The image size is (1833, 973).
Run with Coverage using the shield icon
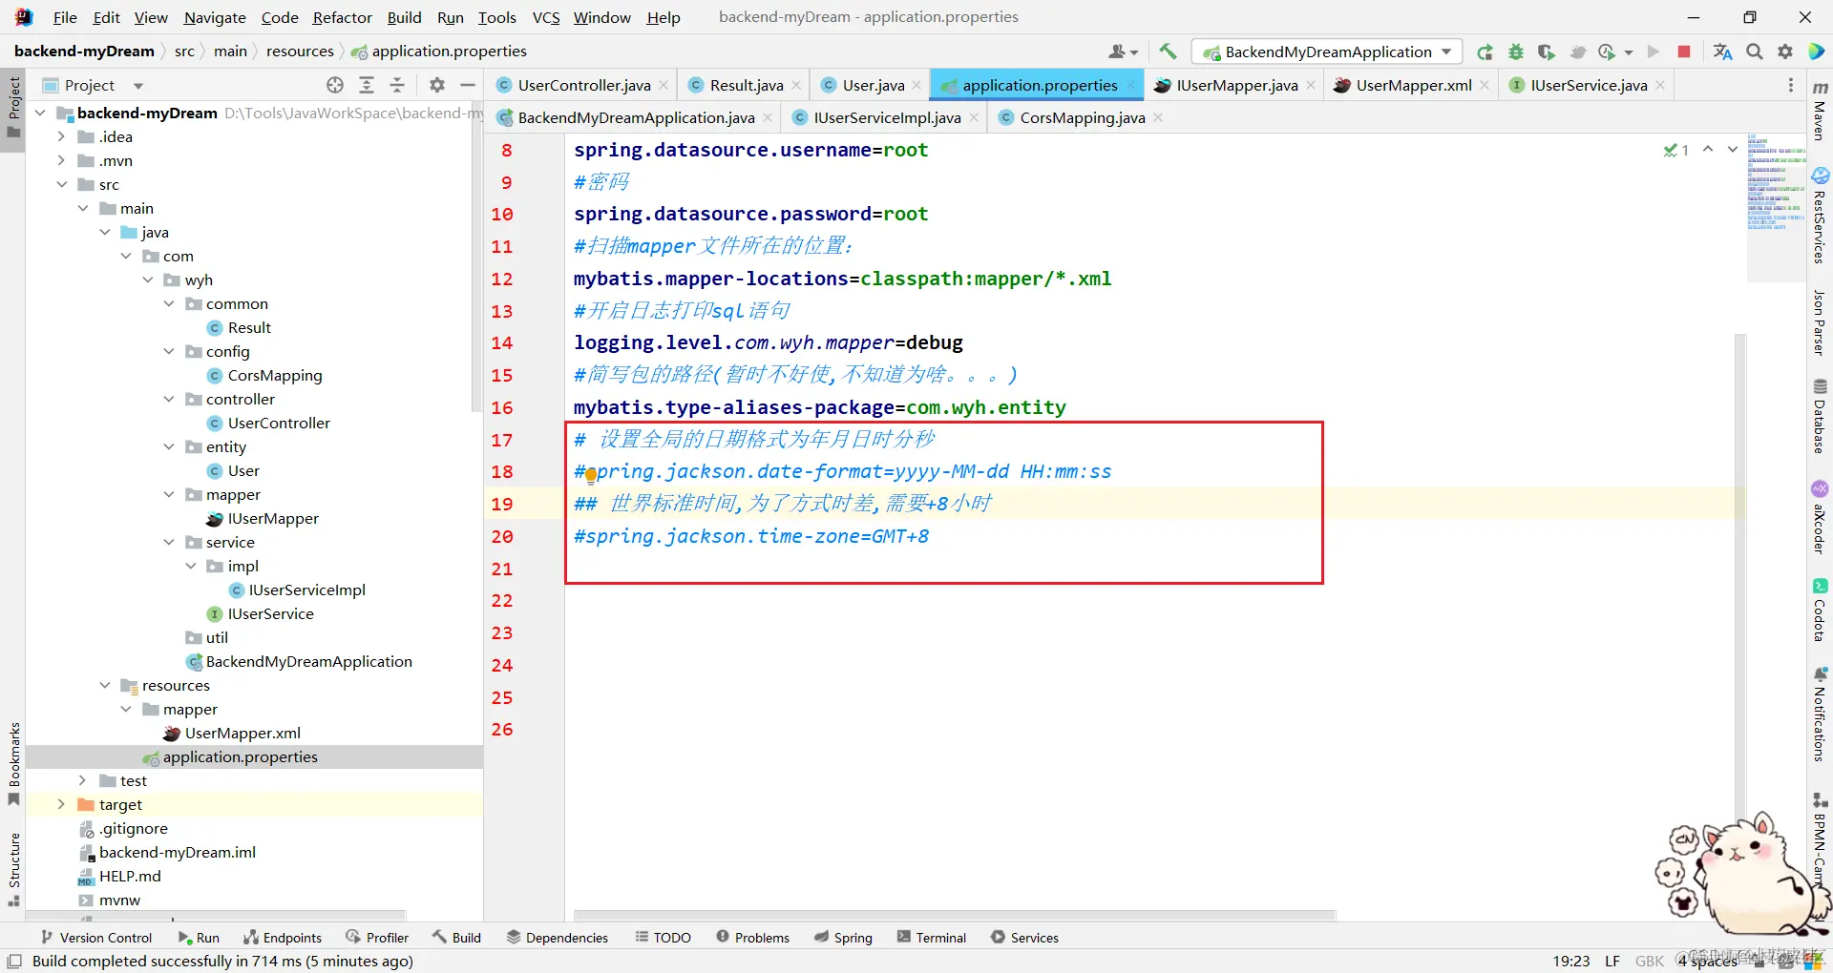(x=1546, y=52)
